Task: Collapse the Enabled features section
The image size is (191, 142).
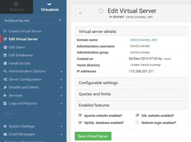Action: tap(131, 105)
